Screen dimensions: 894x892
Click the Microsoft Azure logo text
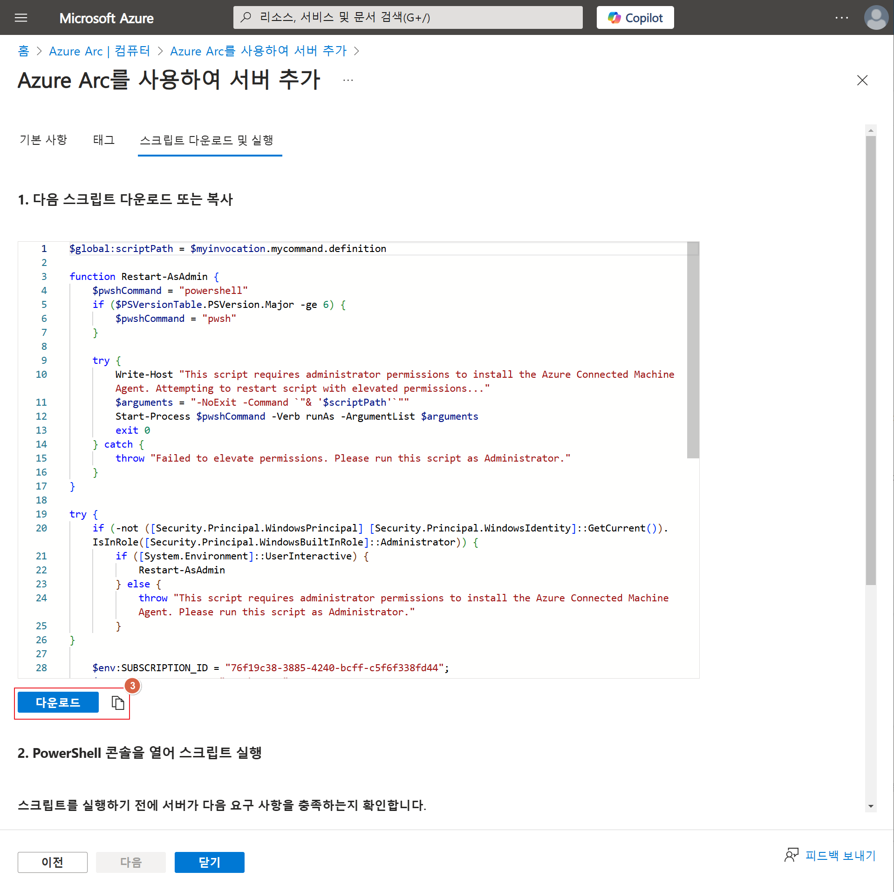[x=107, y=18]
